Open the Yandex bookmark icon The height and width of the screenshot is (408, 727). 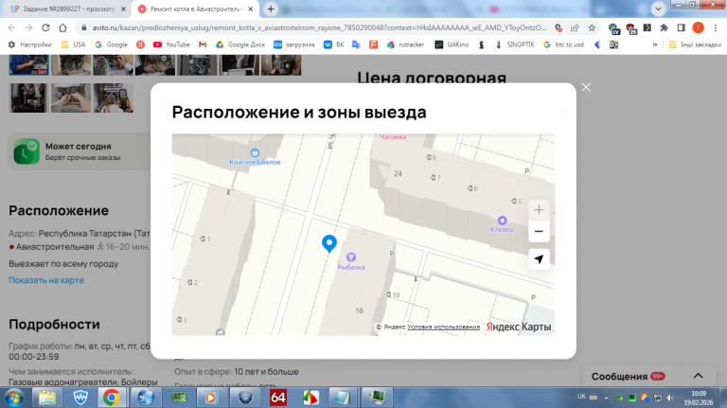point(140,44)
